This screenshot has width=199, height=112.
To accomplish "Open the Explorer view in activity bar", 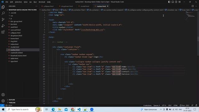I will pyautogui.click(x=3, y=7).
